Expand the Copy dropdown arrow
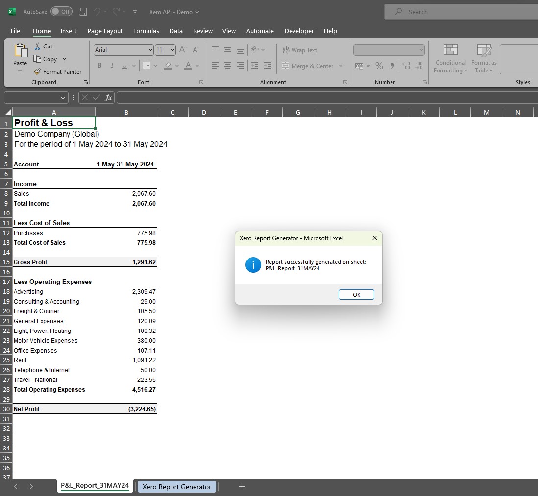The width and height of the screenshot is (538, 496). click(x=64, y=59)
